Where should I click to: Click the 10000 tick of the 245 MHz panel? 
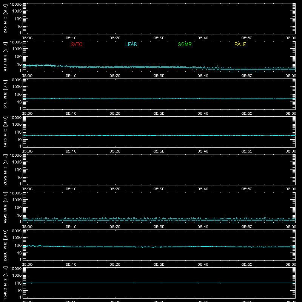coord(16,5)
